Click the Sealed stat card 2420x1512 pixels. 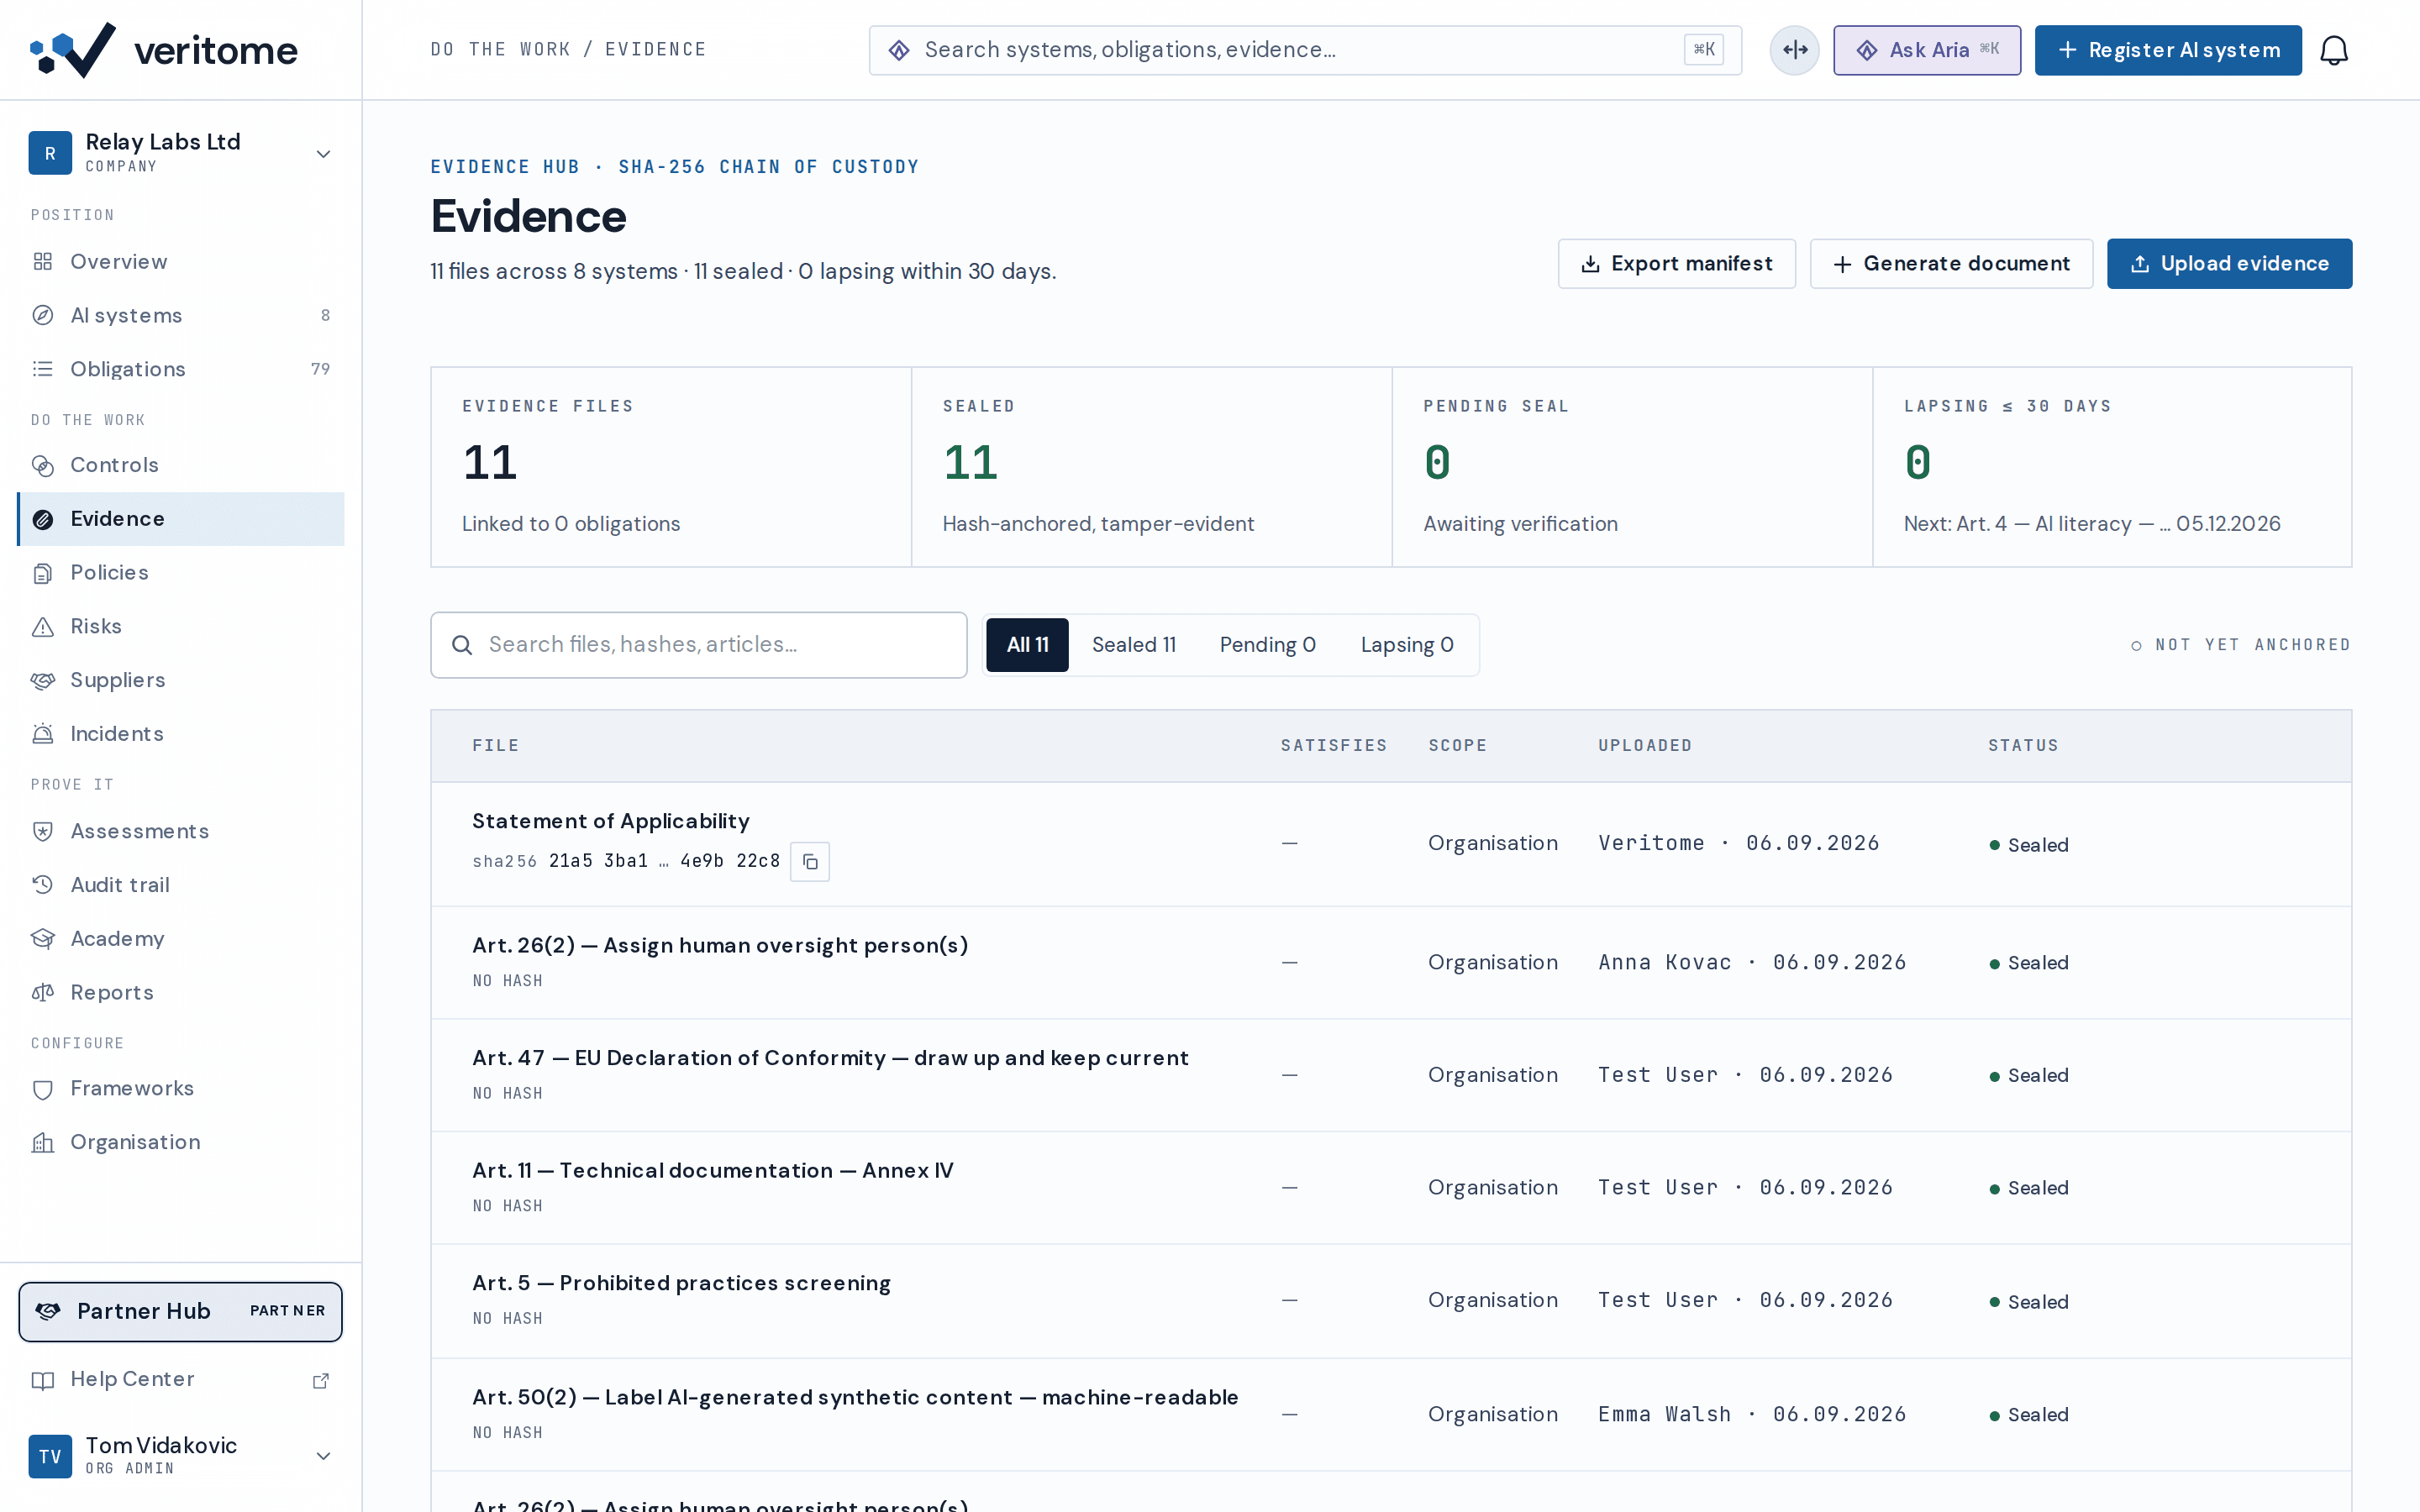click(1152, 467)
